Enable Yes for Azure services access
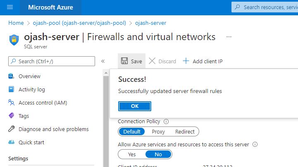298x167 pixels. pyautogui.click(x=132, y=154)
